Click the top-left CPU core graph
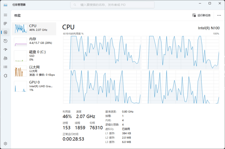The height and width of the screenshot is (149, 225). pos(101,52)
